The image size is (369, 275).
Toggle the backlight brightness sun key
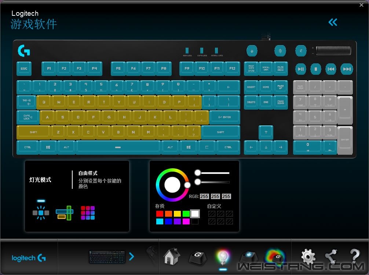(280, 51)
